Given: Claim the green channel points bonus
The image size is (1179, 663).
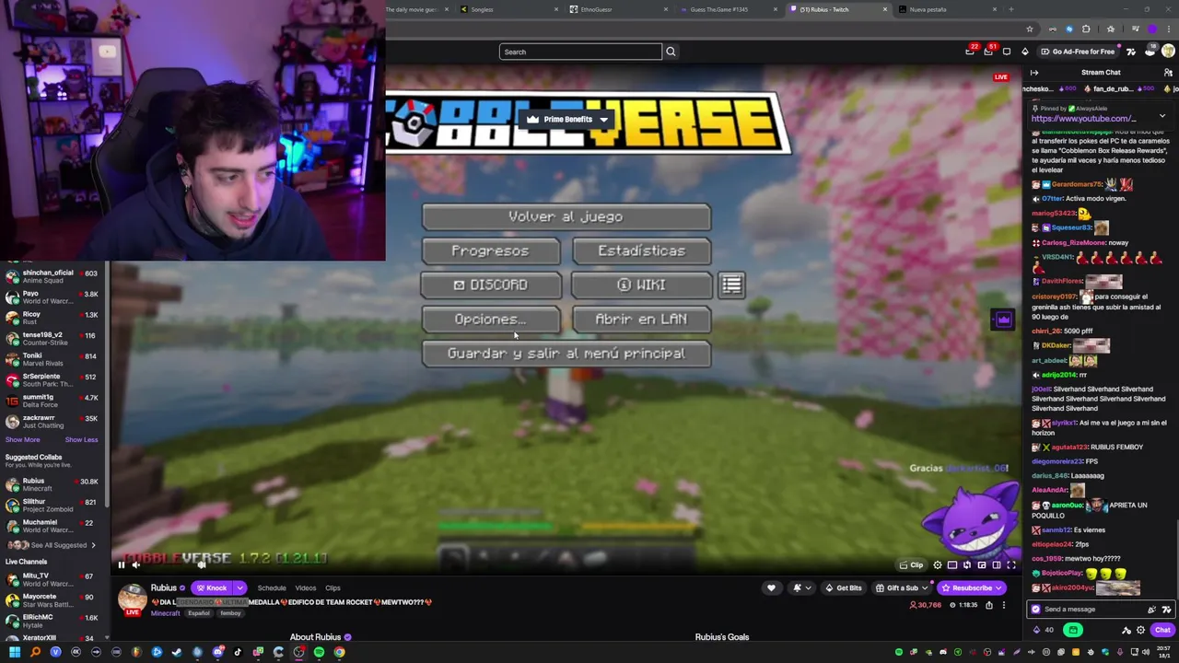Looking at the screenshot, I should tap(1073, 630).
